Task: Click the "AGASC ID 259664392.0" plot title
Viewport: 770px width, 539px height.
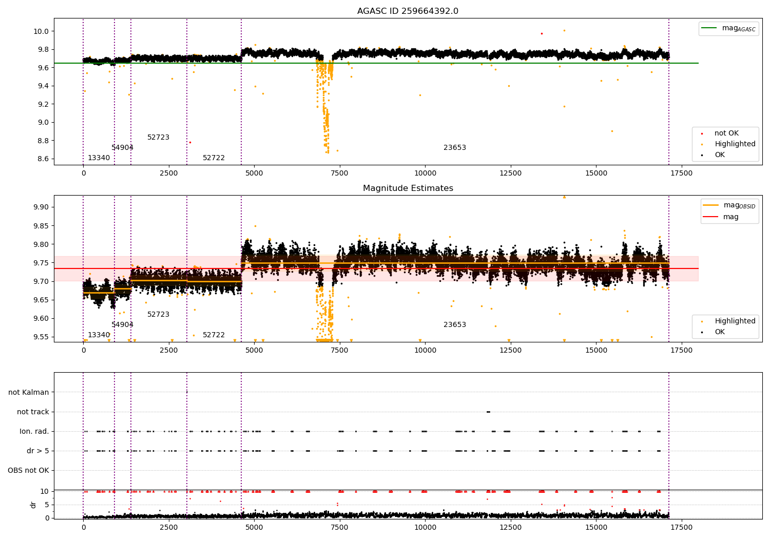Action: coord(408,11)
